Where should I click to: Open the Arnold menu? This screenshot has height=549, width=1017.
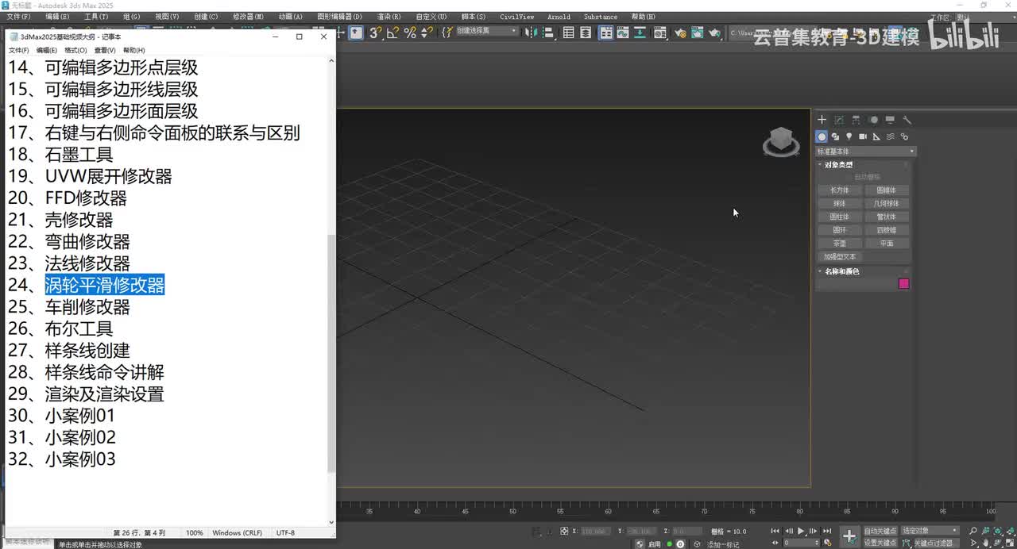pos(559,17)
